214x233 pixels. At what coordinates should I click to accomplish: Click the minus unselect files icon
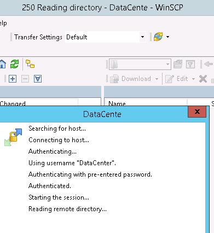(25, 79)
